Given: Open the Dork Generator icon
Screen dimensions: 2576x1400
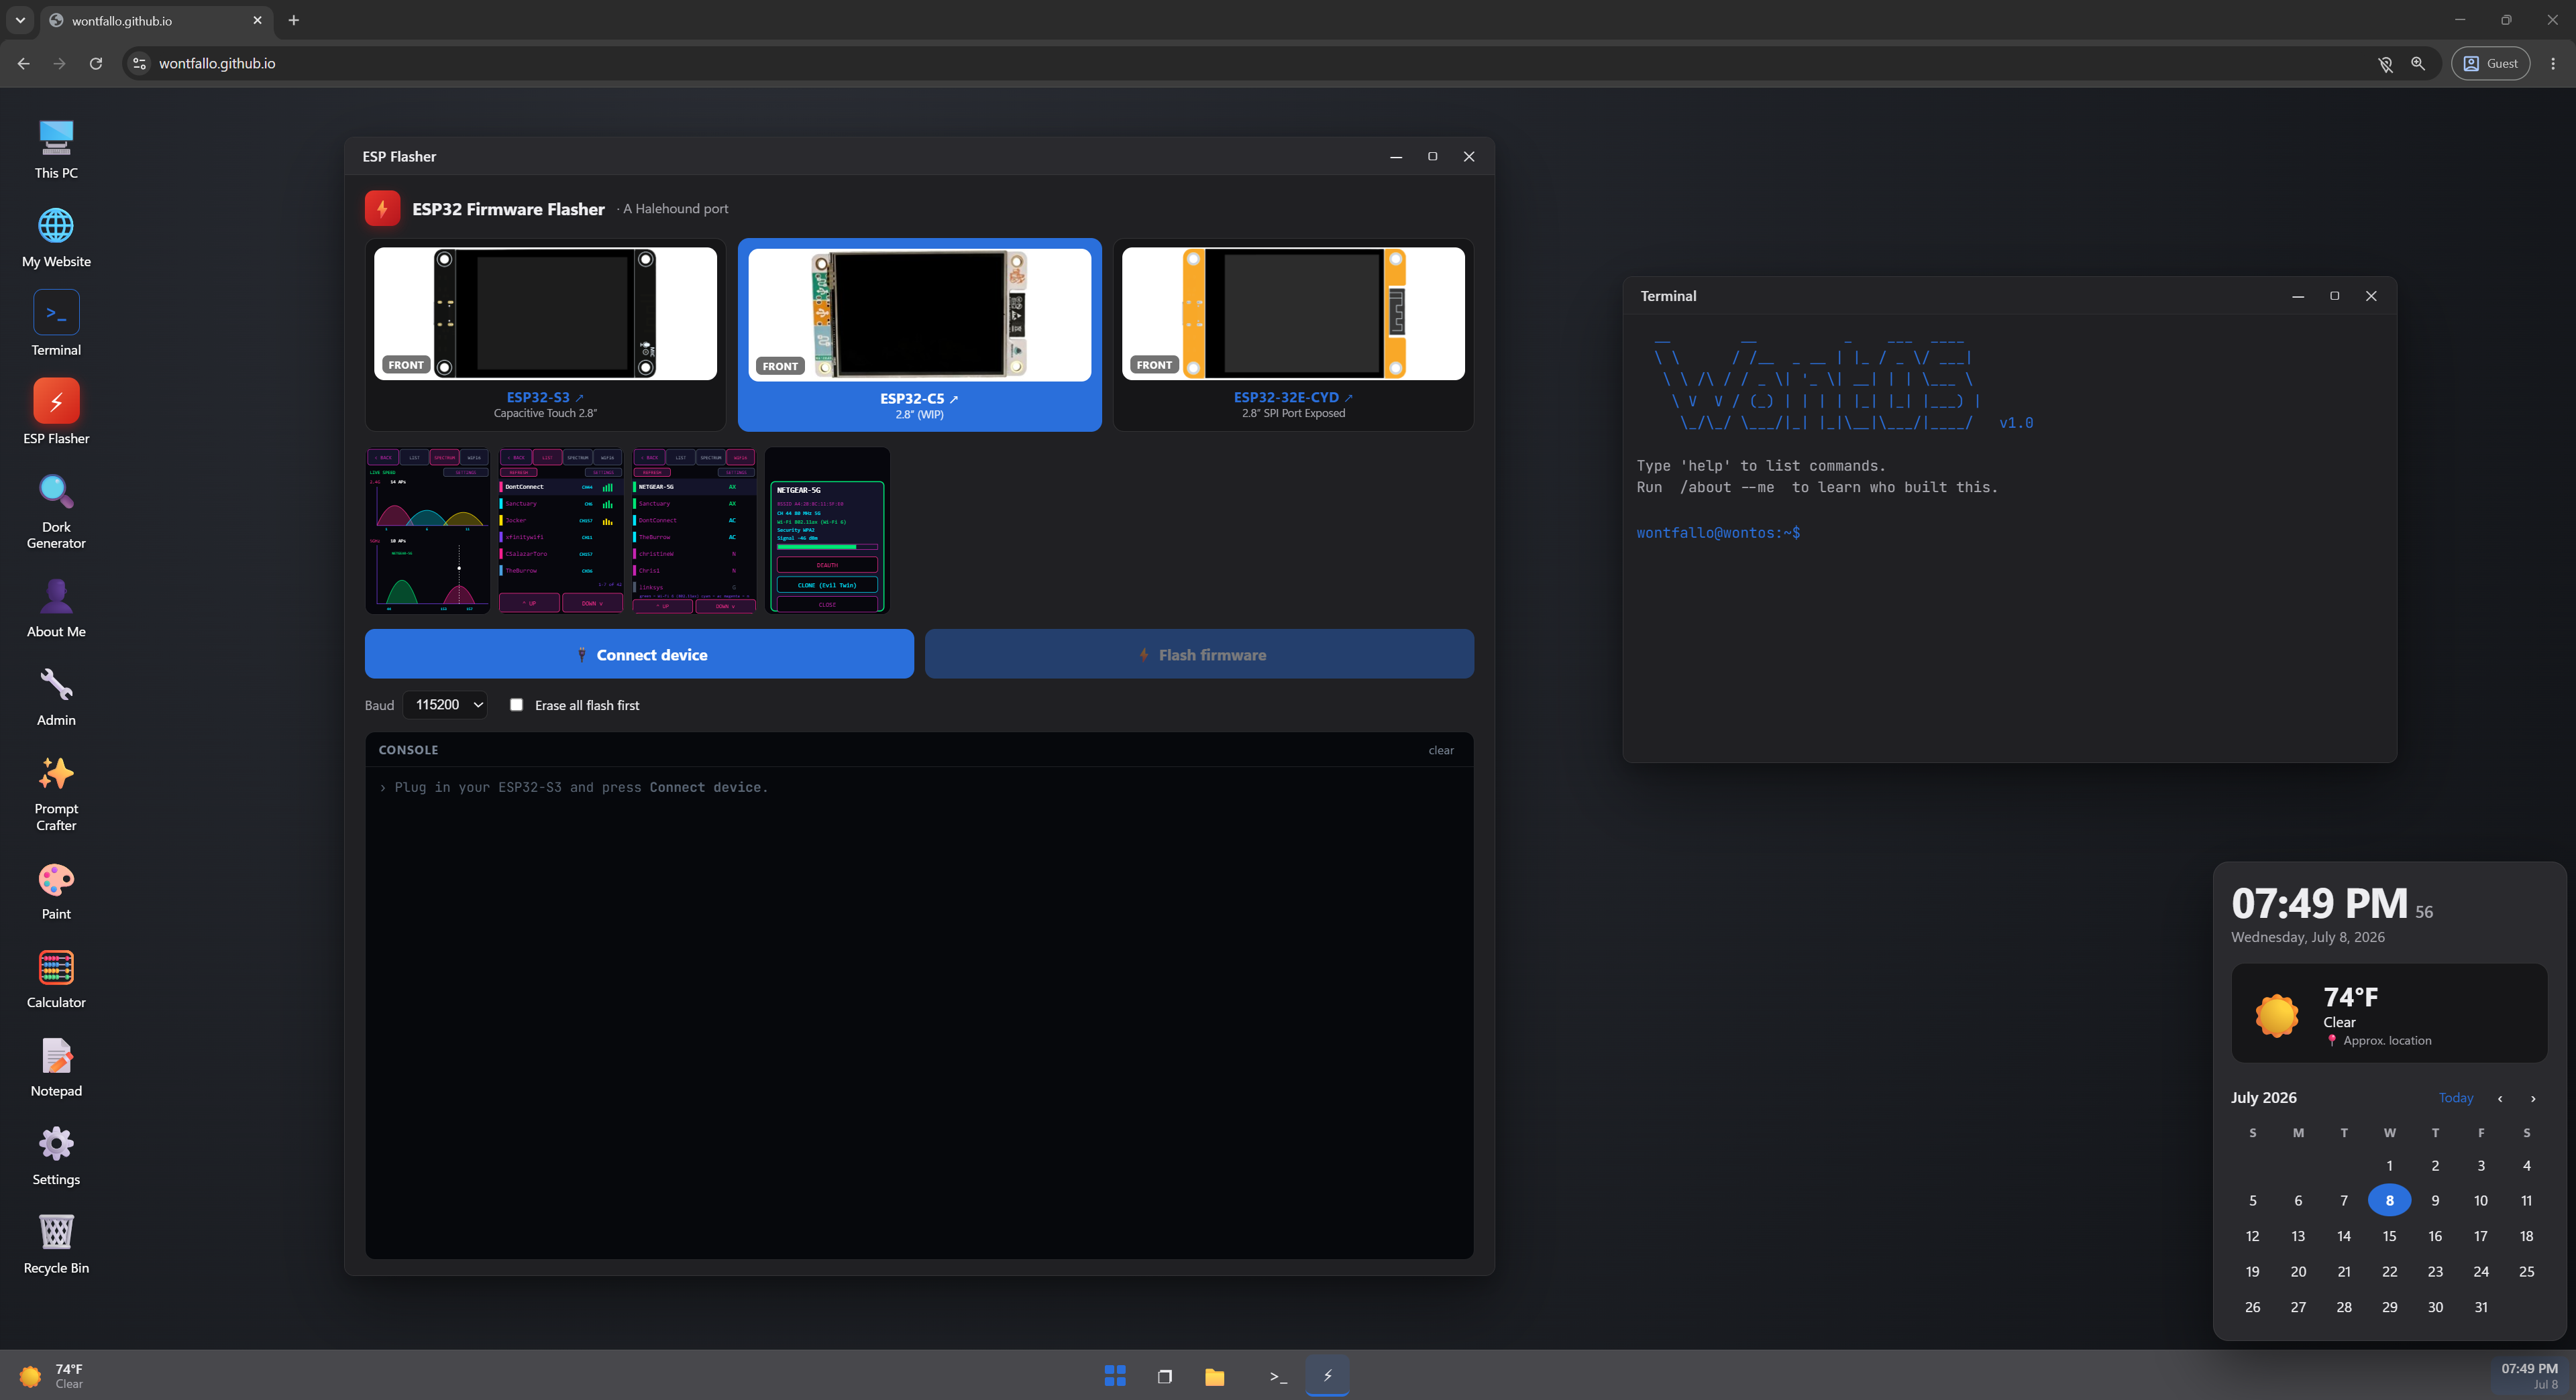Looking at the screenshot, I should (x=56, y=512).
